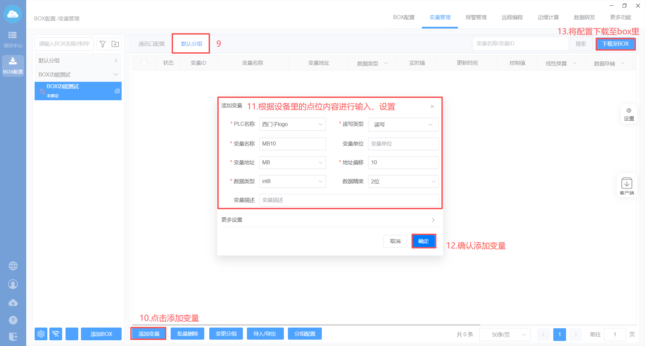645x346 pixels.
Task: Click the filter funnel icon
Action: [x=103, y=44]
